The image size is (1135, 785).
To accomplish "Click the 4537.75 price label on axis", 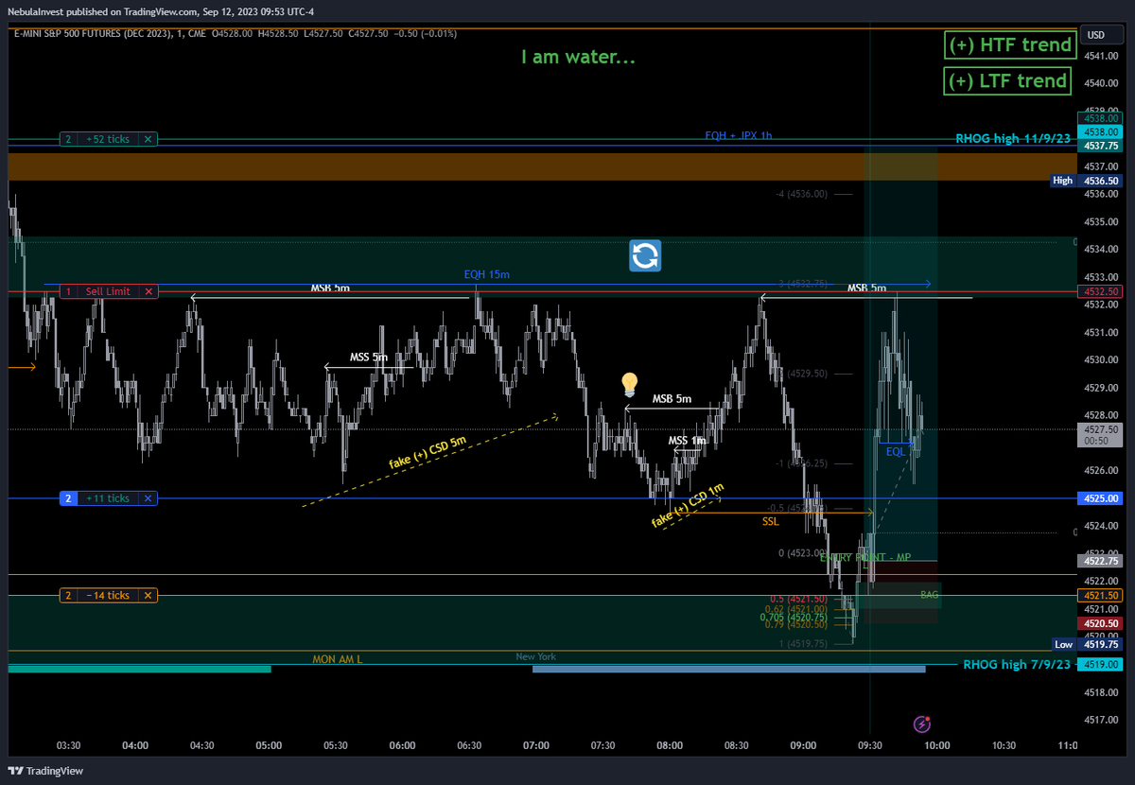I will [x=1102, y=146].
